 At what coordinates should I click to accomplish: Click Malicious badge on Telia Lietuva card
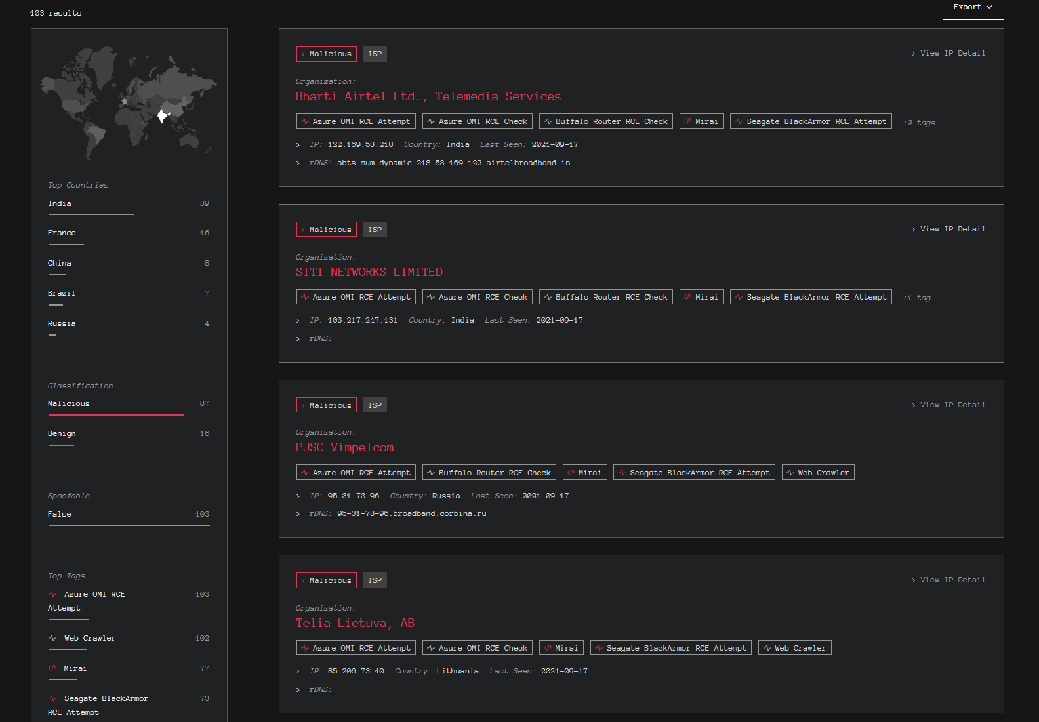(x=327, y=580)
